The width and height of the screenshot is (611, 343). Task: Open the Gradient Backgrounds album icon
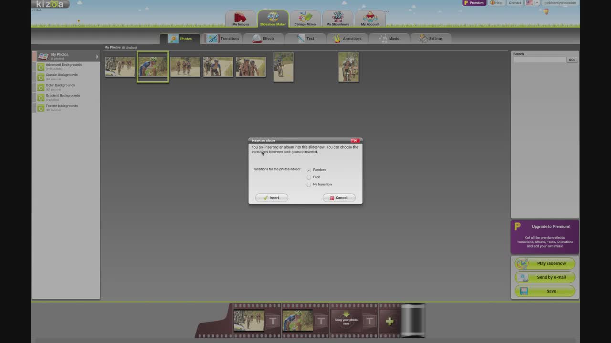[x=41, y=98]
